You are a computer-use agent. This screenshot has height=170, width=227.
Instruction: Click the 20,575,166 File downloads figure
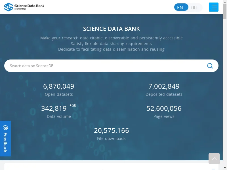(x=111, y=131)
